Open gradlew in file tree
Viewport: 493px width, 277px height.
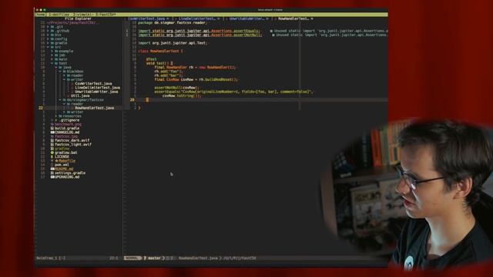tap(62, 149)
